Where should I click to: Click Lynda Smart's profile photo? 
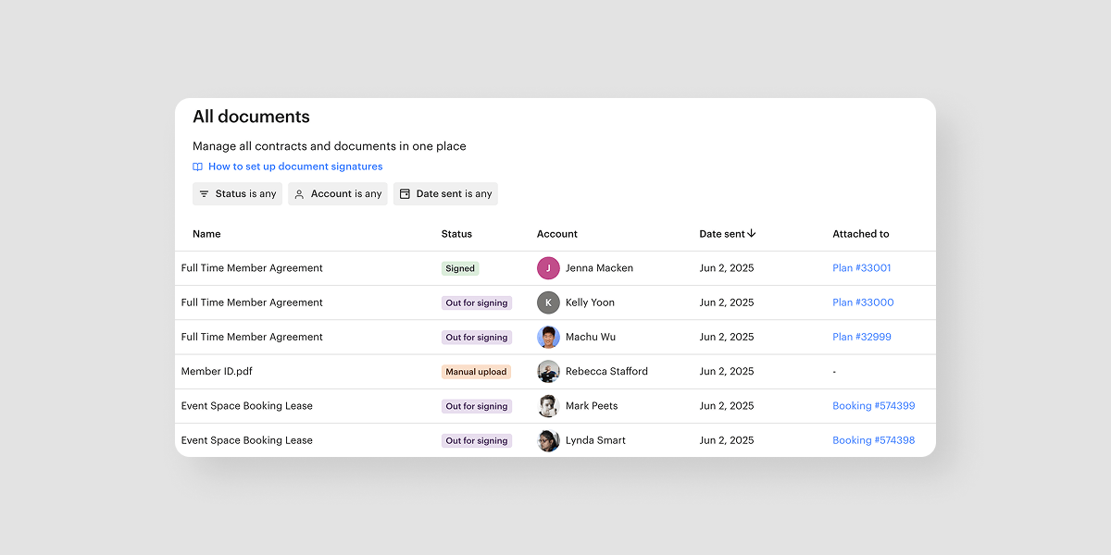pos(548,440)
